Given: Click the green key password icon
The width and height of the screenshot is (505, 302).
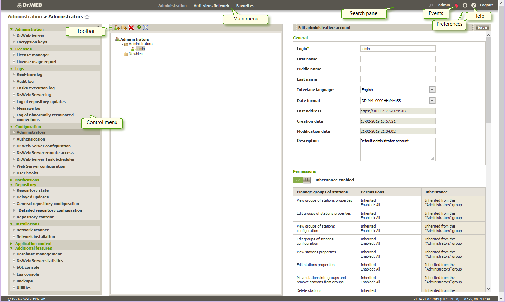Looking at the screenshot, I should pyautogui.click(x=138, y=28).
